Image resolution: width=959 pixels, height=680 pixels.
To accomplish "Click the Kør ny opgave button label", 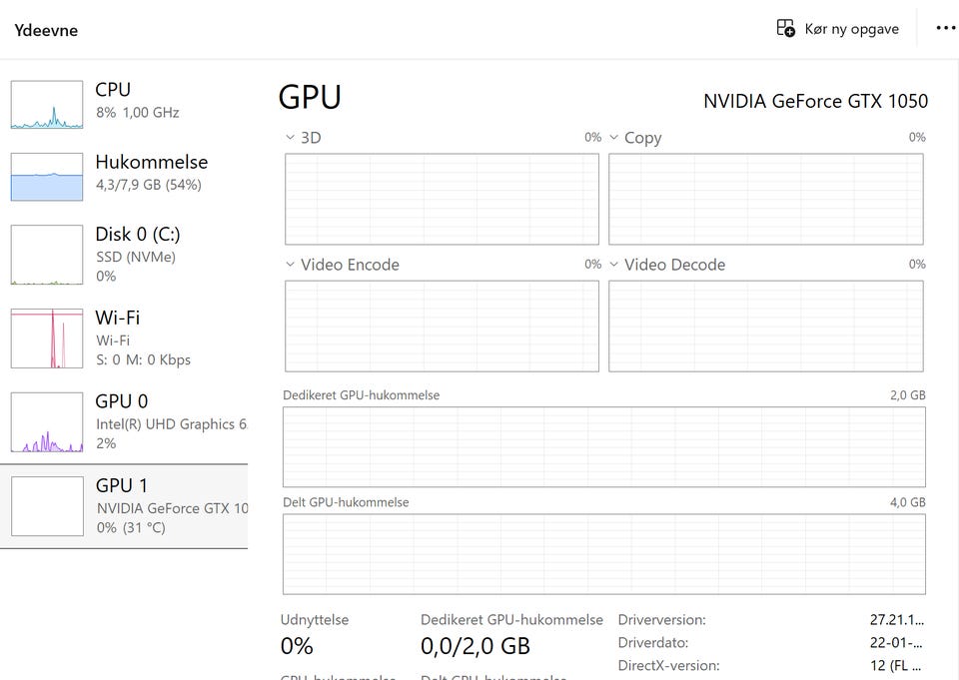I will 851,29.
